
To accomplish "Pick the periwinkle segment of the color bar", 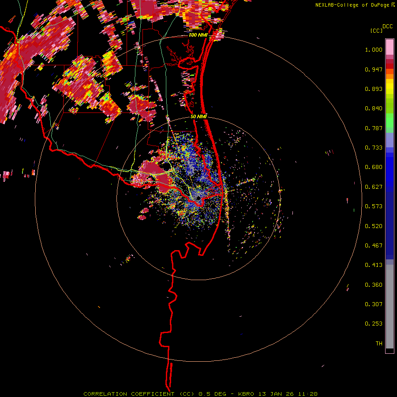I will point(390,140).
